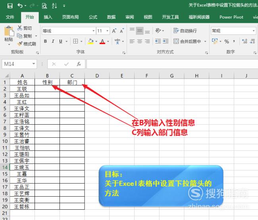Open Clipboard pane launcher in 剪贴板 group
The image size is (258, 220).
tap(38, 53)
